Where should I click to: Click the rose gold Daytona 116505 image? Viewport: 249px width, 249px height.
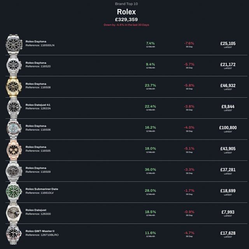[14, 149]
